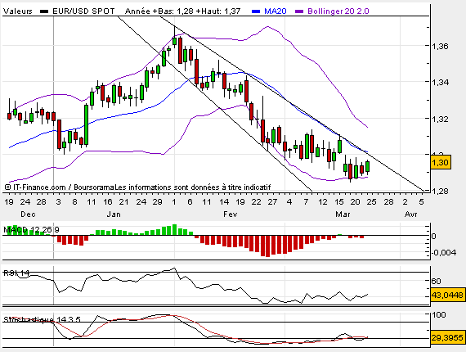Click the 'Année +Bas: 1,28 +Haut: 1,37' text
This screenshot has width=466, height=352.
tap(183, 11)
